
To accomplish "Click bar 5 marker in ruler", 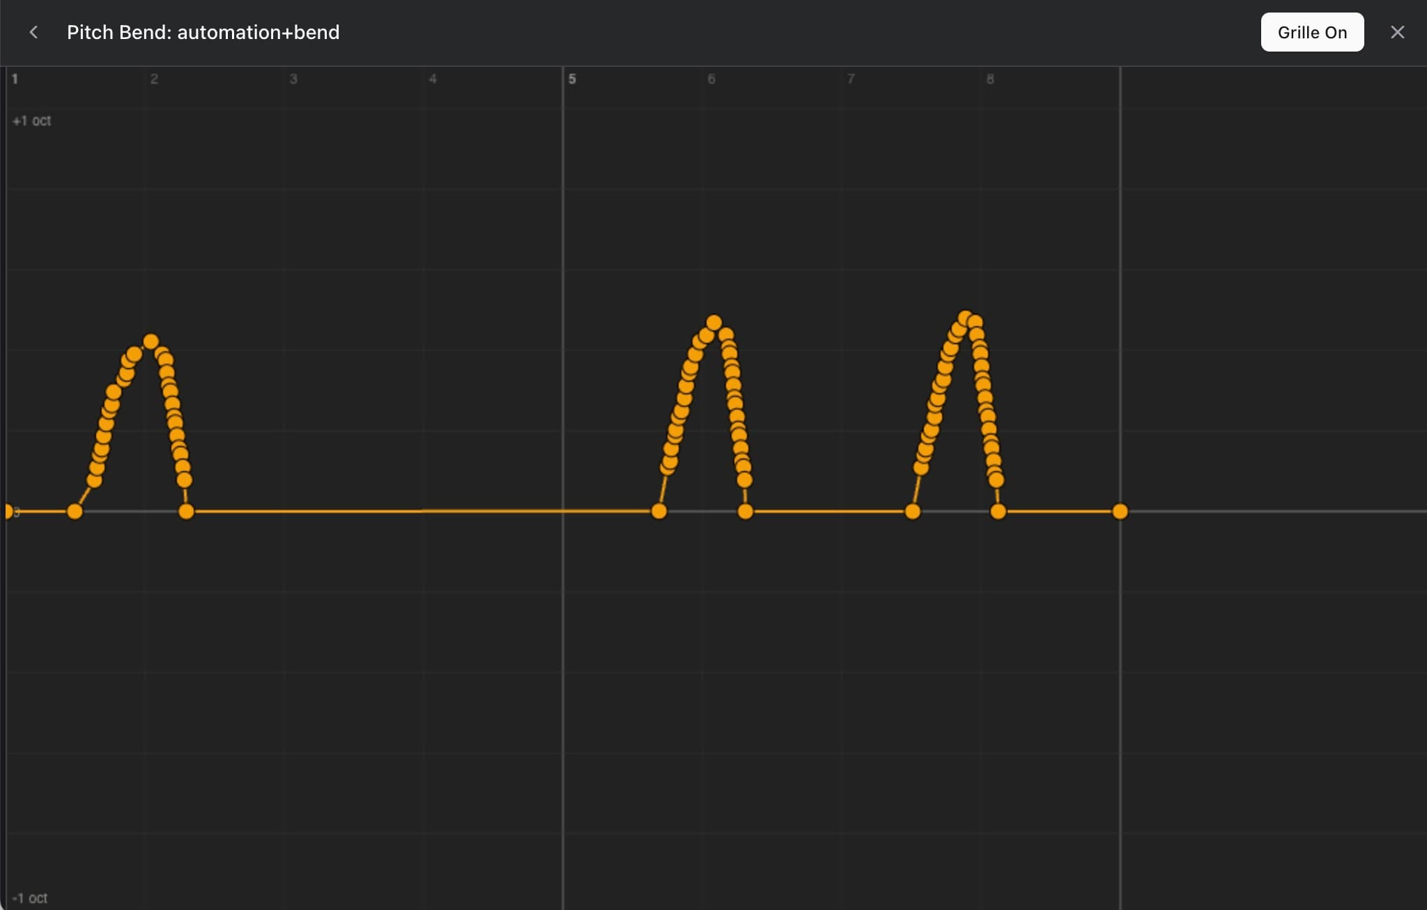I will (572, 79).
